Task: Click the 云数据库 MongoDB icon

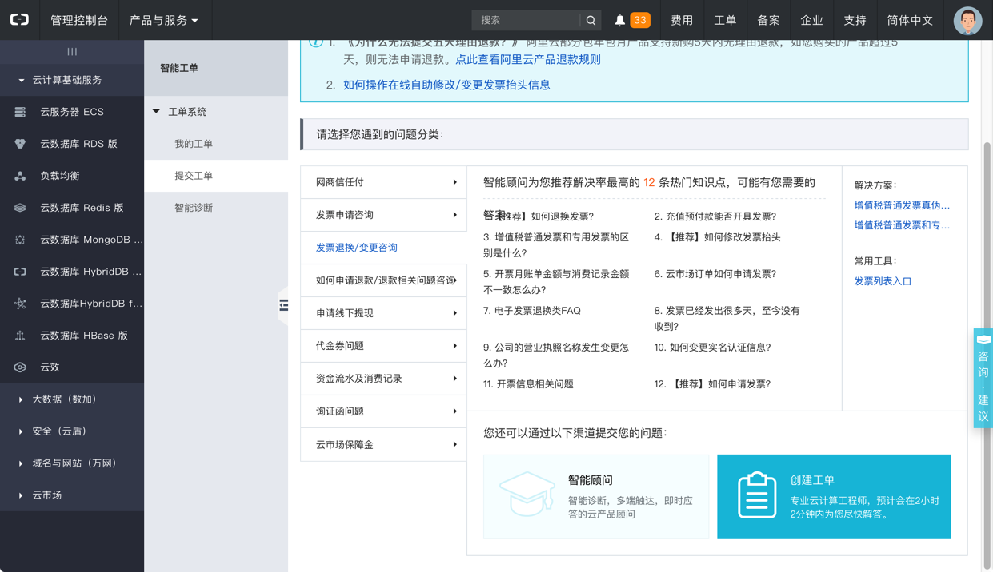Action: click(20, 240)
